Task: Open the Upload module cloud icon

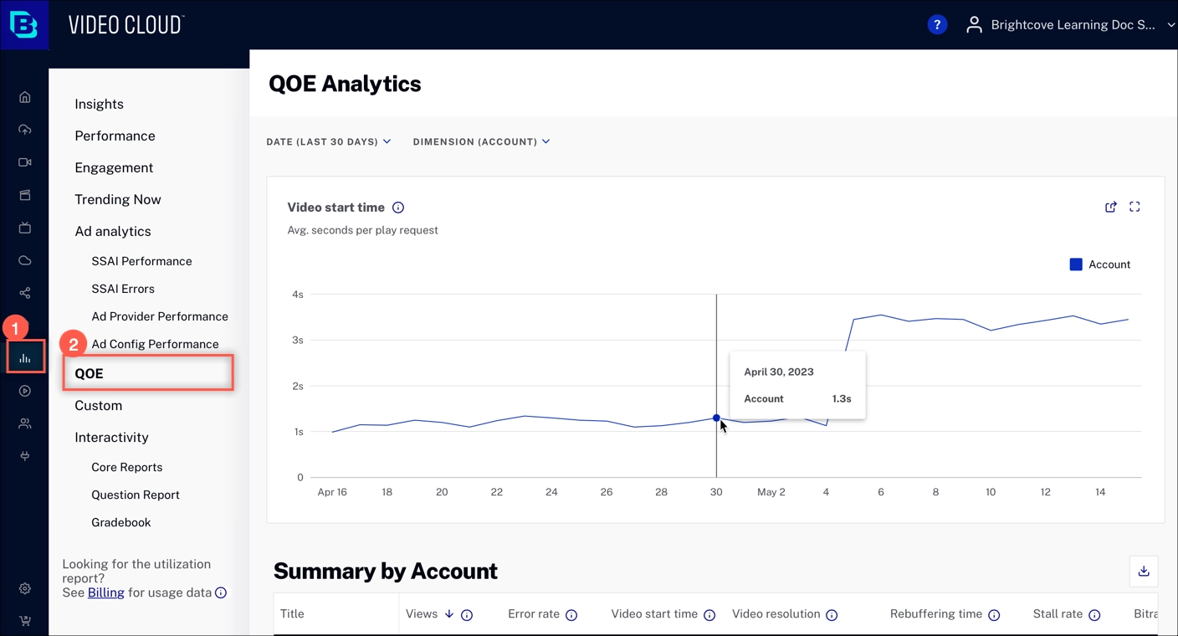Action: pos(25,130)
